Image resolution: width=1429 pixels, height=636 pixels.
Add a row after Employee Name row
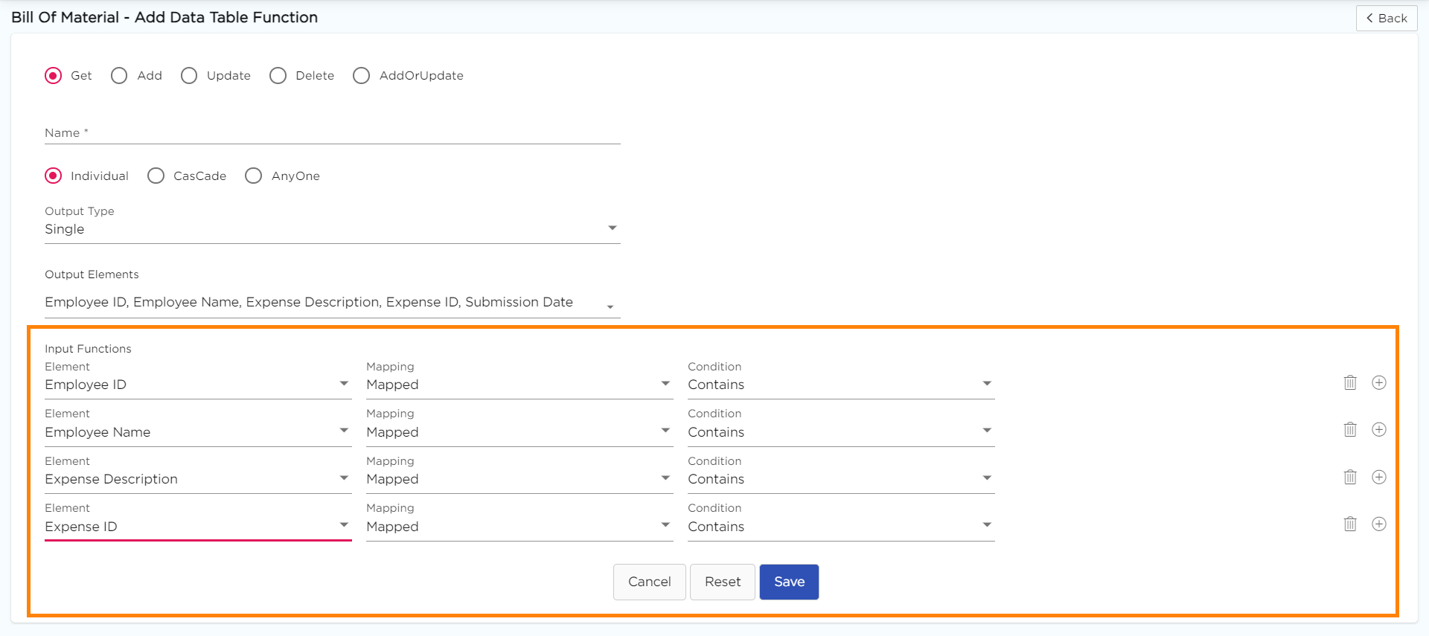pyautogui.click(x=1379, y=430)
